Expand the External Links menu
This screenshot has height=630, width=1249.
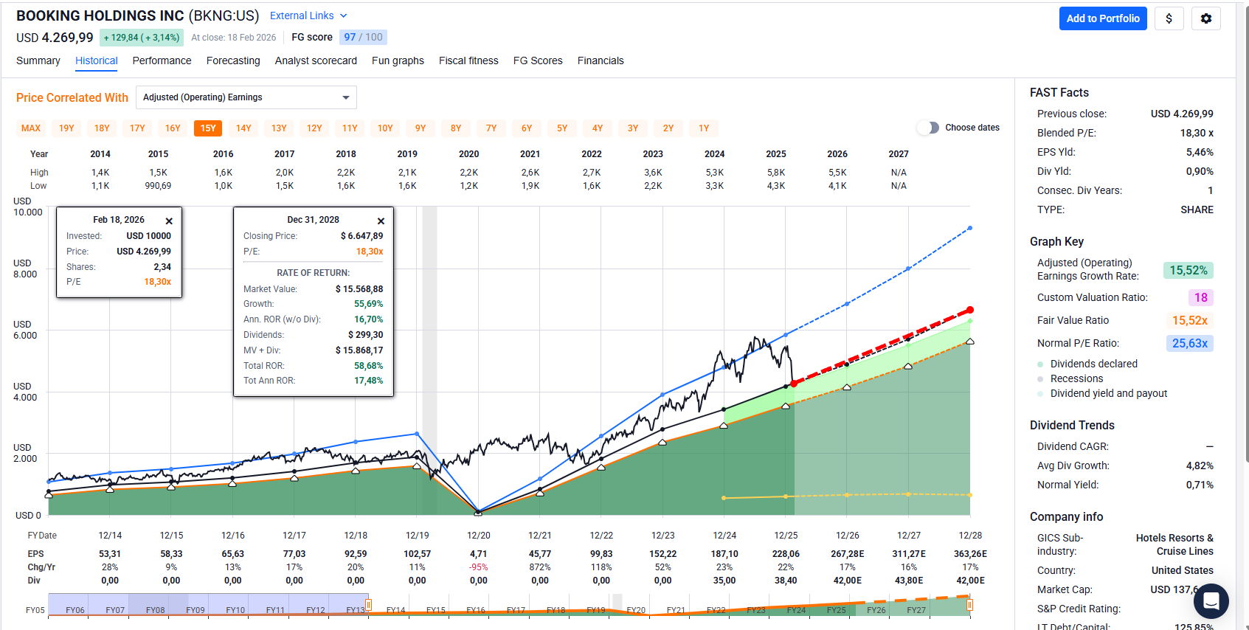308,15
